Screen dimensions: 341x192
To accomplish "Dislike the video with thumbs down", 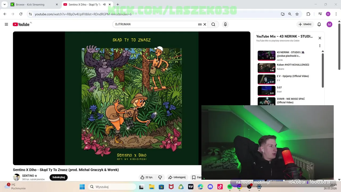I will (x=160, y=177).
